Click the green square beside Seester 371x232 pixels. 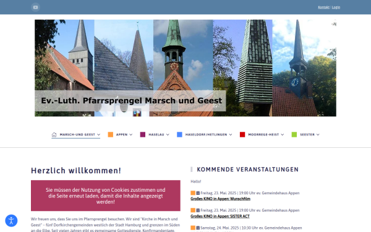tap(294, 134)
